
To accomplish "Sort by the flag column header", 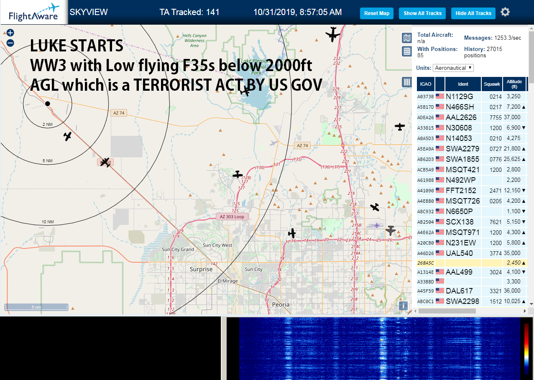I will [440, 84].
